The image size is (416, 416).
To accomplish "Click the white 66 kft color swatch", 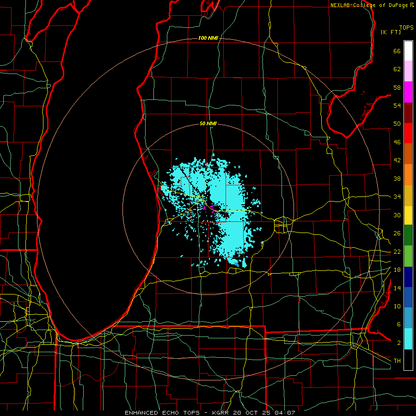I will [x=408, y=51].
